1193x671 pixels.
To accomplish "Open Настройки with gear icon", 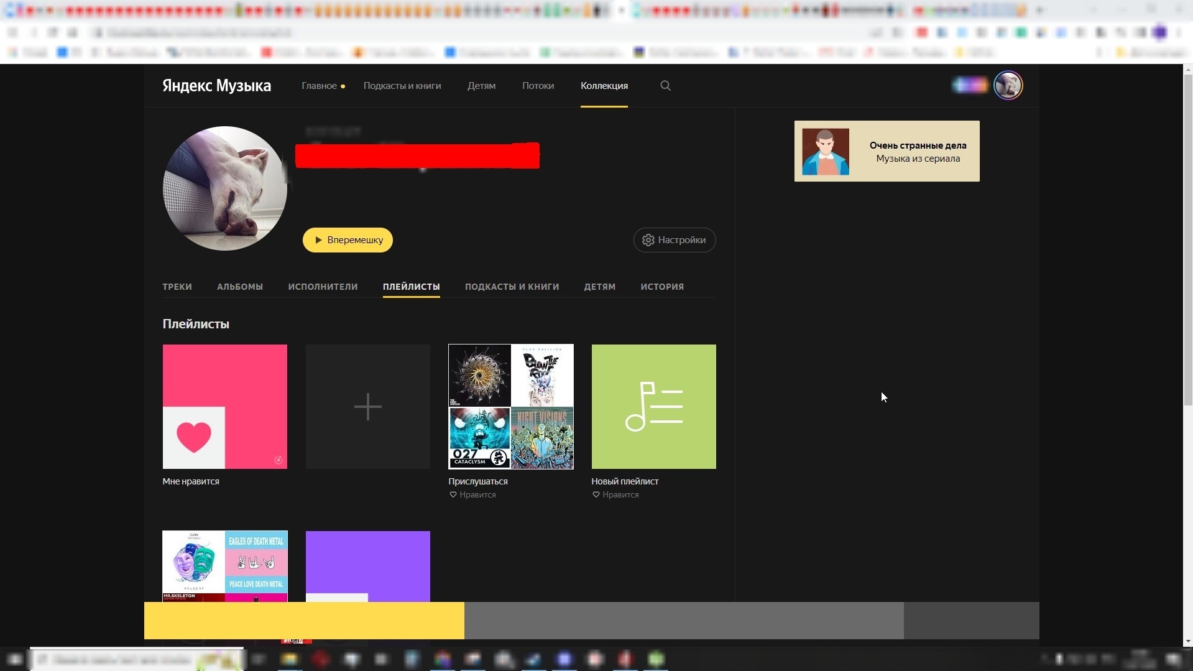I will coord(675,240).
